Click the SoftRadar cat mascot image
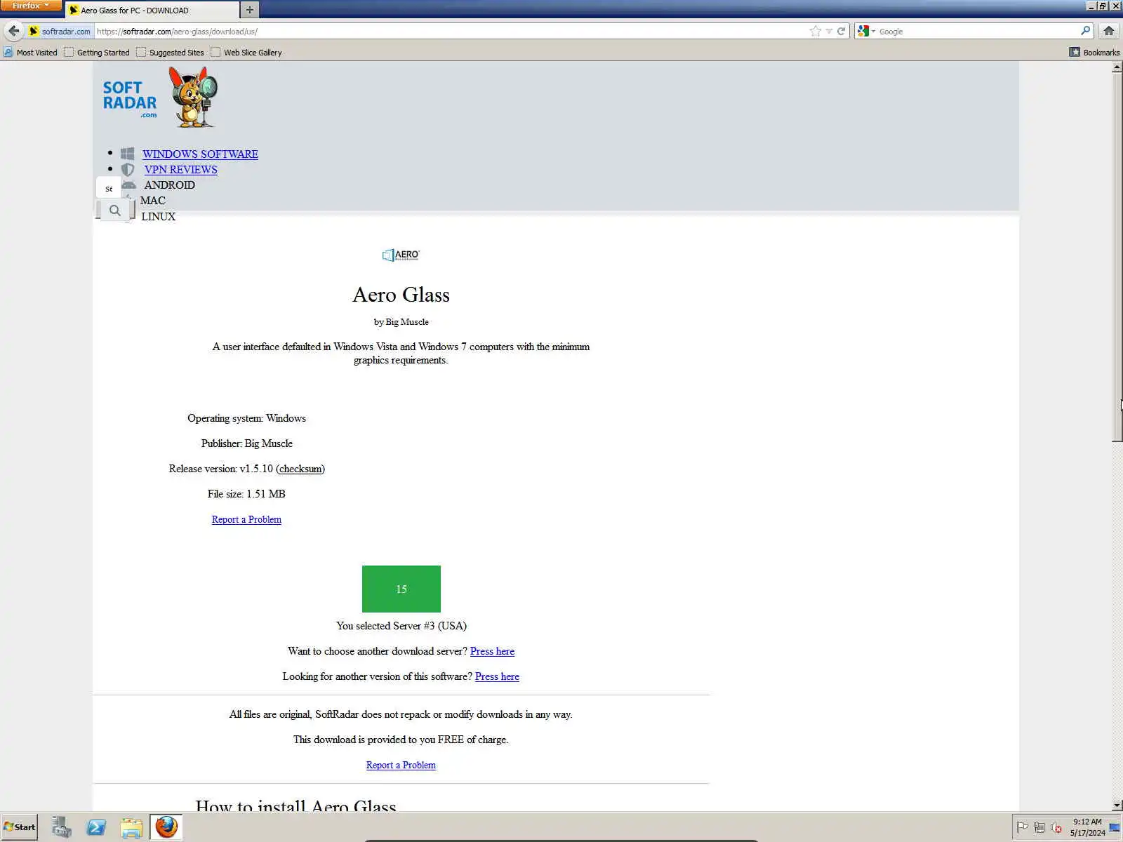1123x842 pixels. tap(194, 97)
